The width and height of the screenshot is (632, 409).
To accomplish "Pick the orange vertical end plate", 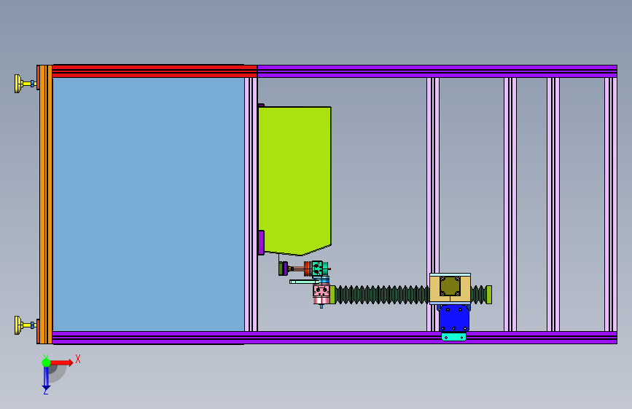I will click(x=45, y=204).
